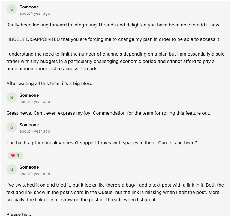Click the 'Great news. Can't even express' comment text

pyautogui.click(x=108, y=113)
